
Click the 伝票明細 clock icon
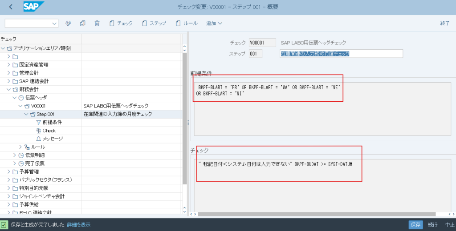21,155
